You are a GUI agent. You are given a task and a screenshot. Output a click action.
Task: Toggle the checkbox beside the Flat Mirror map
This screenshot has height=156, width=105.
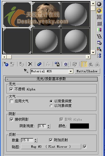coord(85,147)
